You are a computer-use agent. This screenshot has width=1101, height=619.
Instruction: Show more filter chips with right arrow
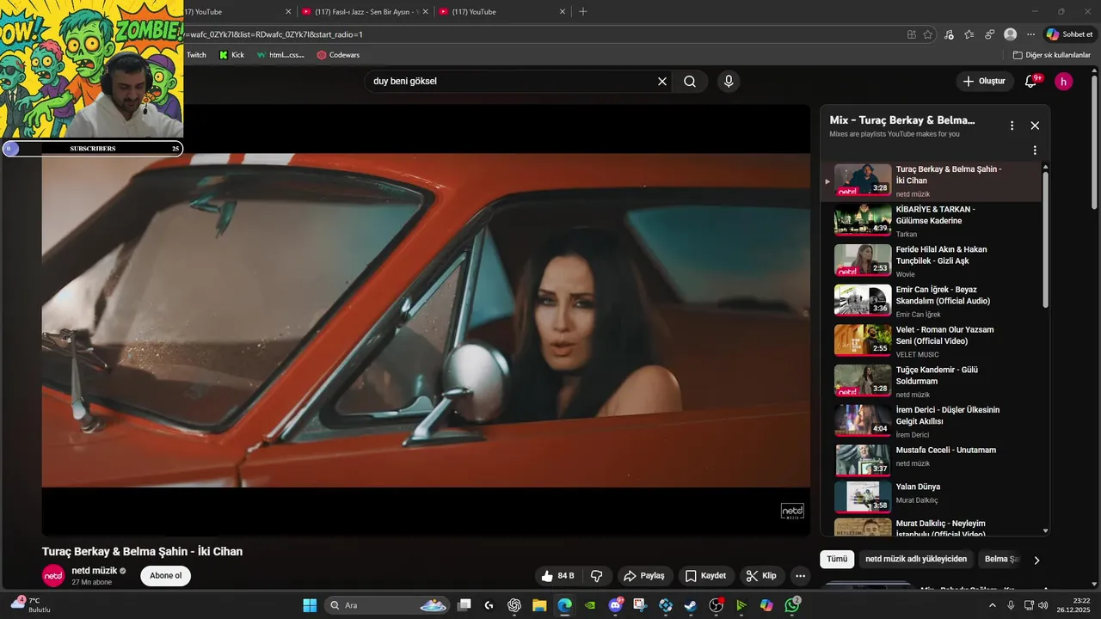[1036, 560]
